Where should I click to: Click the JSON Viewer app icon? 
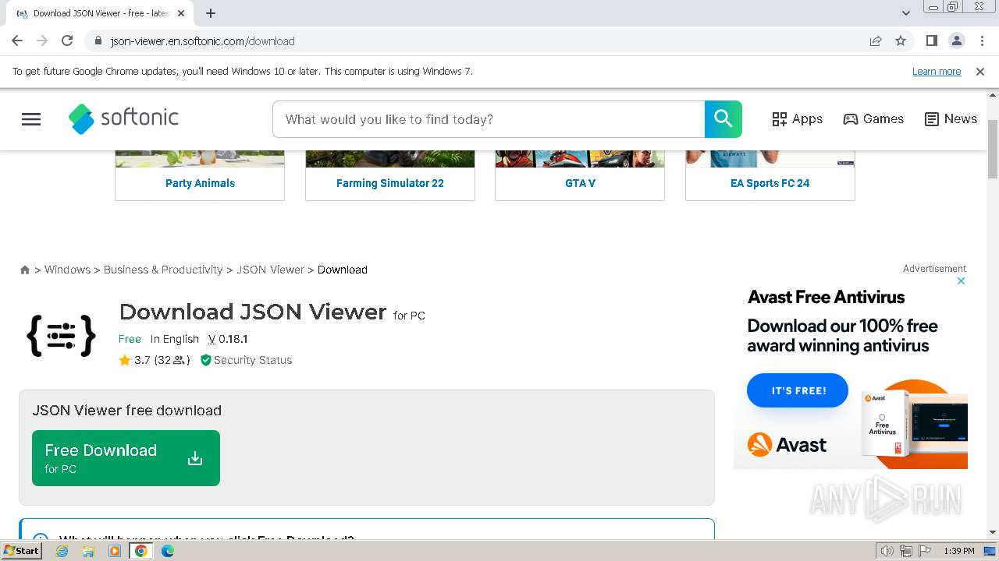click(61, 336)
